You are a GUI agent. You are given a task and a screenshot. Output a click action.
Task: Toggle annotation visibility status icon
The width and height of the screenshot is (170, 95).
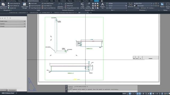(148, 94)
